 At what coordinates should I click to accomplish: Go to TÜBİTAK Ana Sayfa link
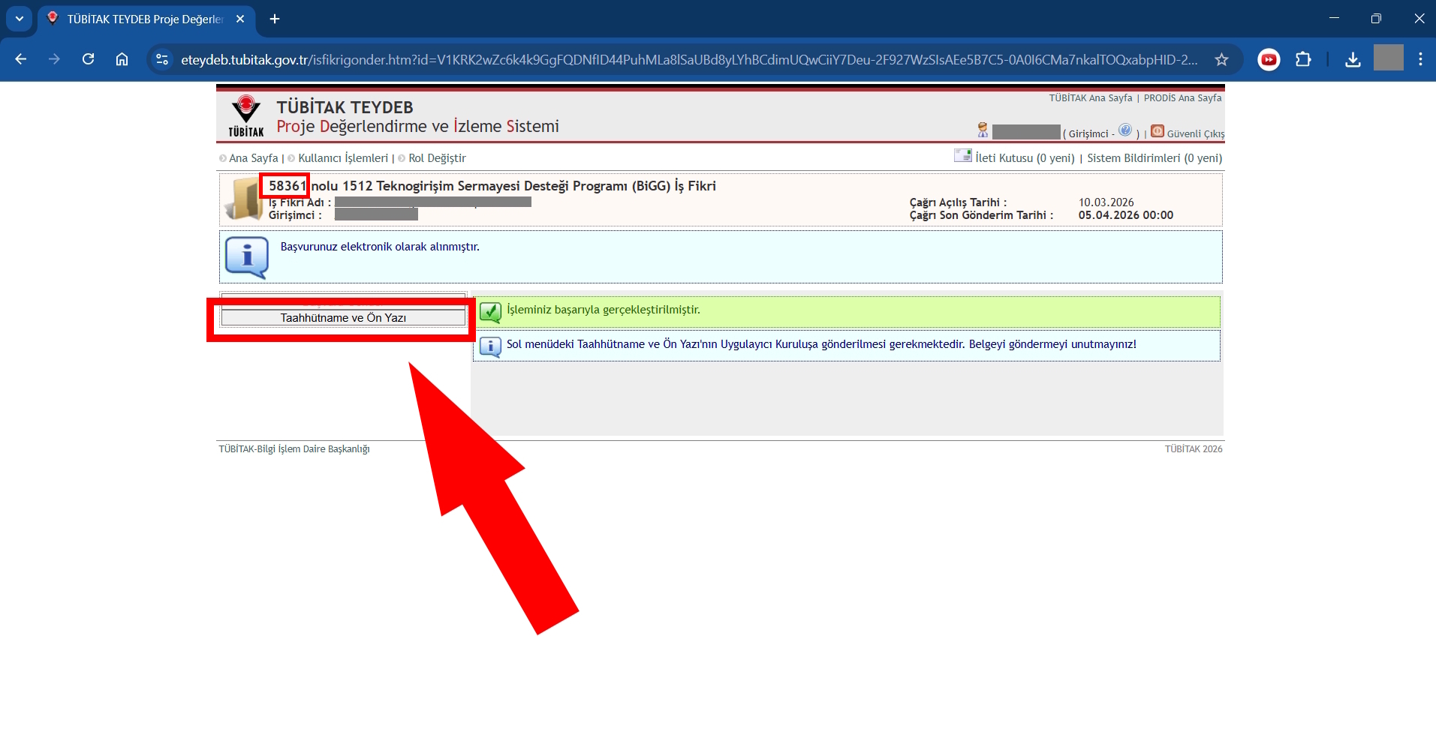click(1090, 98)
